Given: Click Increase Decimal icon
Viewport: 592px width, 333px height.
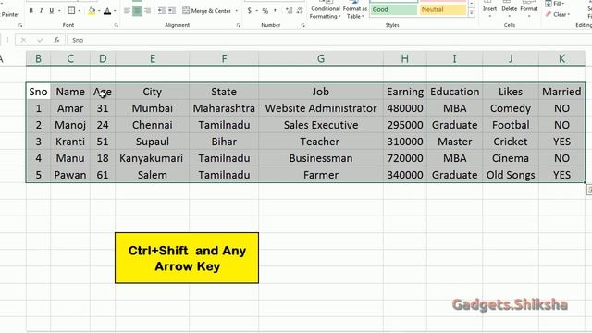Looking at the screenshot, I should pyautogui.click(x=289, y=11).
